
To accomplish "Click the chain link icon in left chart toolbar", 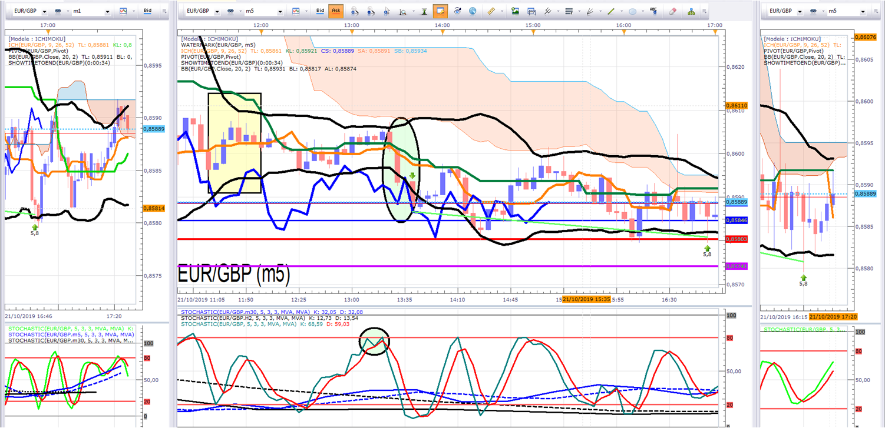I will 59,11.
